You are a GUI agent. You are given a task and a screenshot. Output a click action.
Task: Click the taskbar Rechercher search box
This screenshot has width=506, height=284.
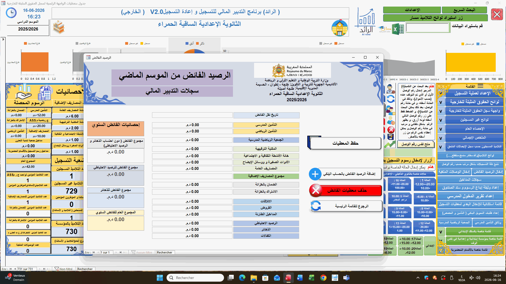195,278
